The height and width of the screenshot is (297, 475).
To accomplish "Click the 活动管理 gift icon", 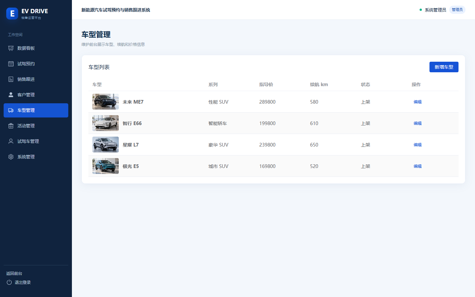I will [x=11, y=126].
